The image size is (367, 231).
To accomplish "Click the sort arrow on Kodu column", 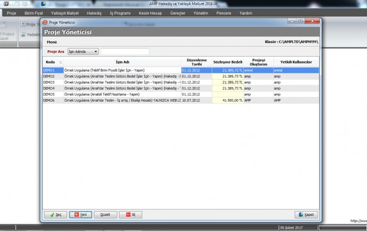I will click(60, 62).
